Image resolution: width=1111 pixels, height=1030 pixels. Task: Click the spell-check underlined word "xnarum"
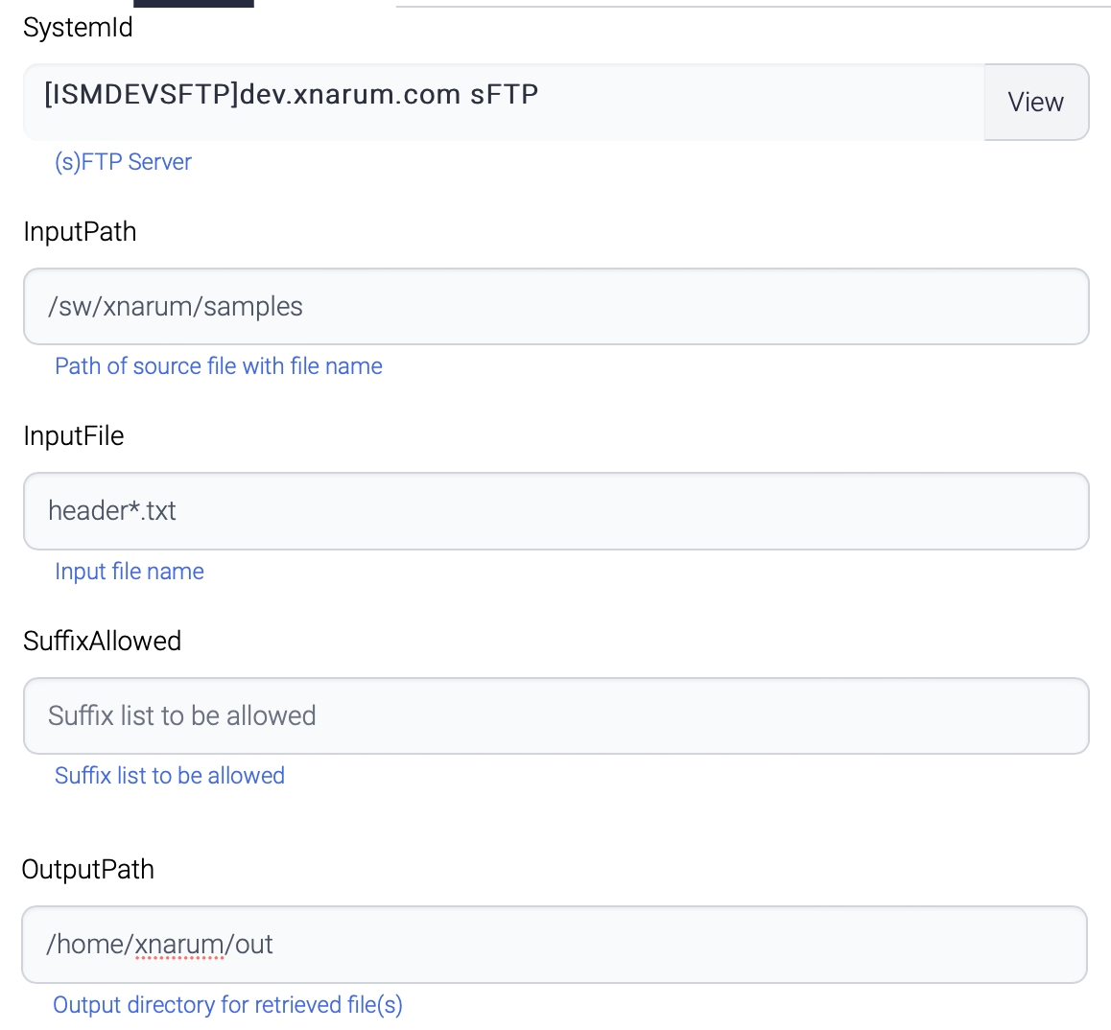point(178,945)
